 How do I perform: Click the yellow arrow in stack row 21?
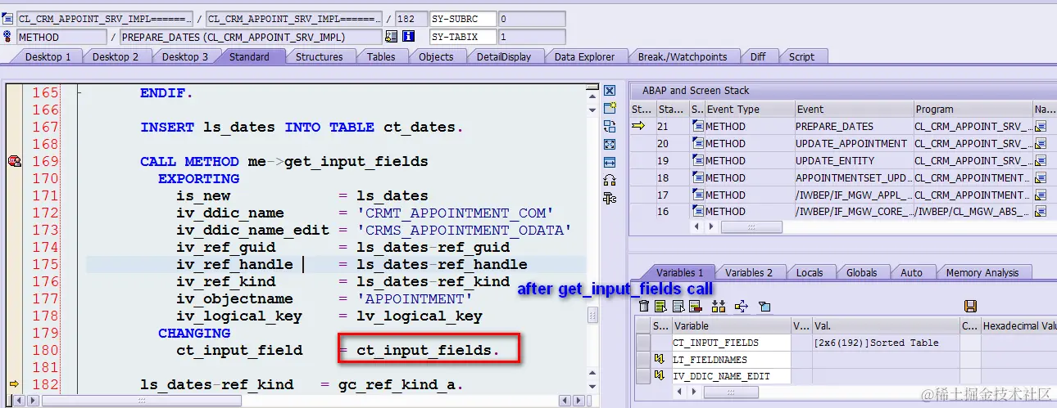click(x=639, y=126)
